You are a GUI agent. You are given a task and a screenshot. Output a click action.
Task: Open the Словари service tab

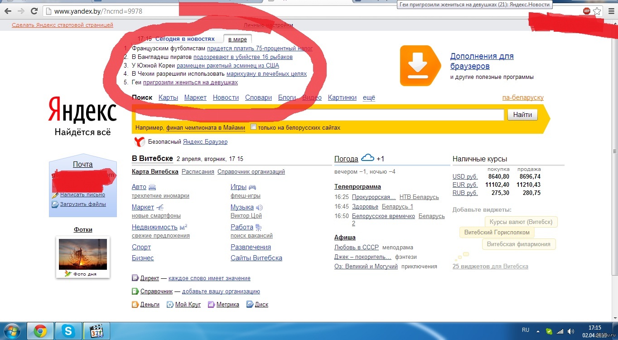tap(258, 97)
